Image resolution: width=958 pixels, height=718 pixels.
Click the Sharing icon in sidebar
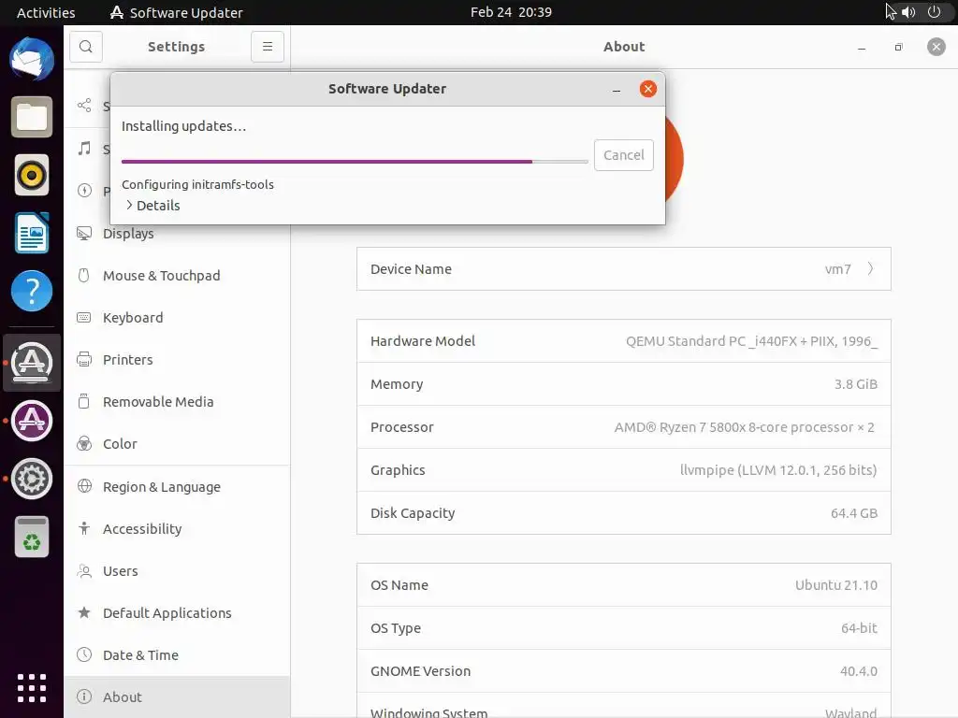(x=84, y=105)
